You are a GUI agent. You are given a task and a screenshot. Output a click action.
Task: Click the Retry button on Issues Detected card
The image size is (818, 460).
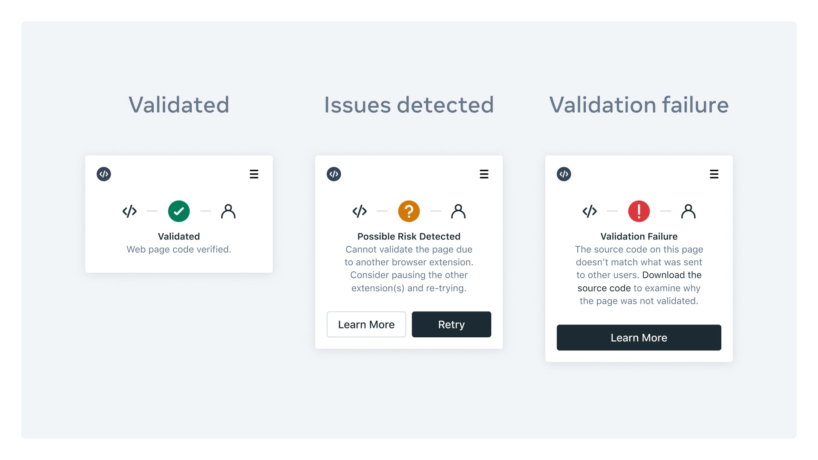click(451, 324)
